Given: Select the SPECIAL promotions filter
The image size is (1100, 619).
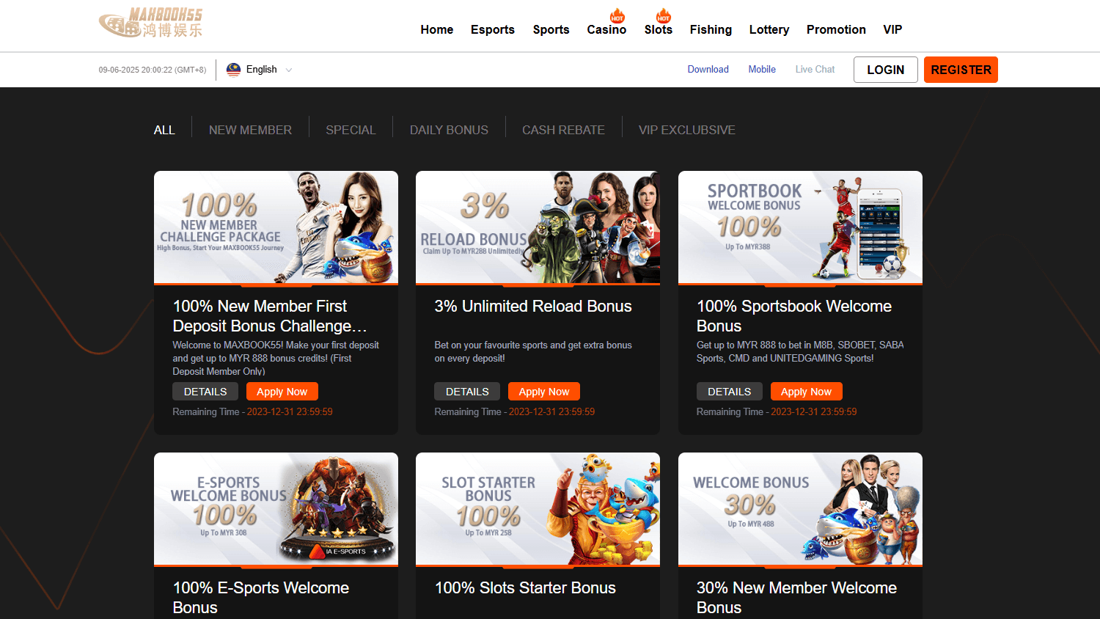Looking at the screenshot, I should coord(351,129).
